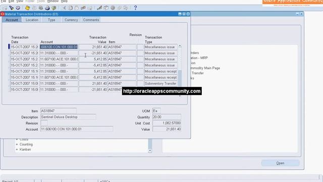Viewport: 323px width, 182px height.
Task: Click the Find flashlight icon
Action: click(x=11, y=8)
